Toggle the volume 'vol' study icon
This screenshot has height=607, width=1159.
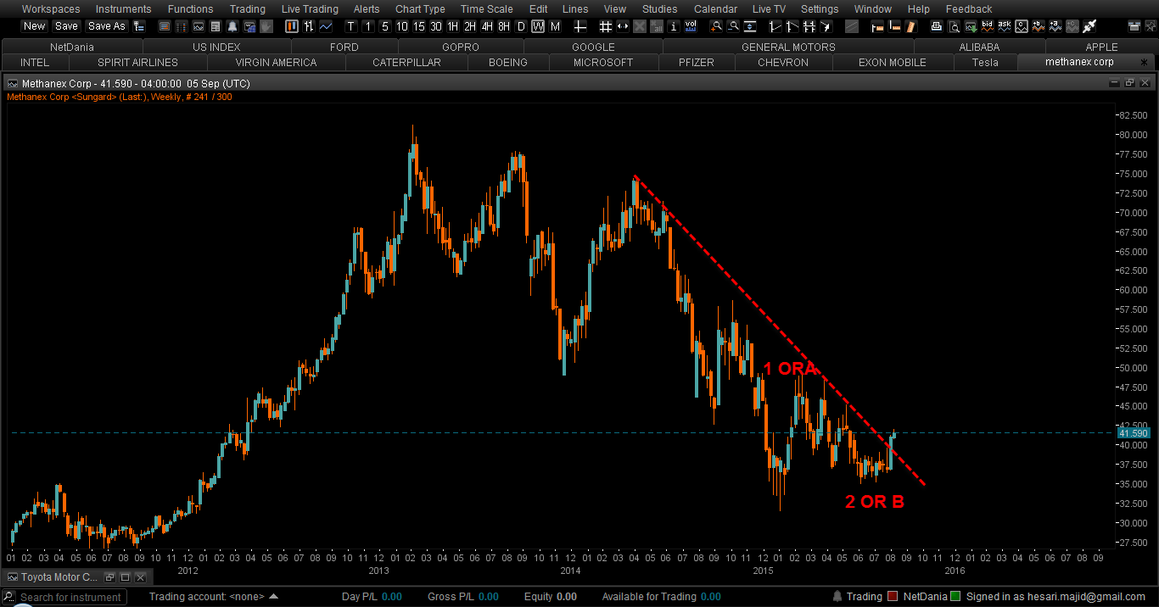click(x=691, y=26)
